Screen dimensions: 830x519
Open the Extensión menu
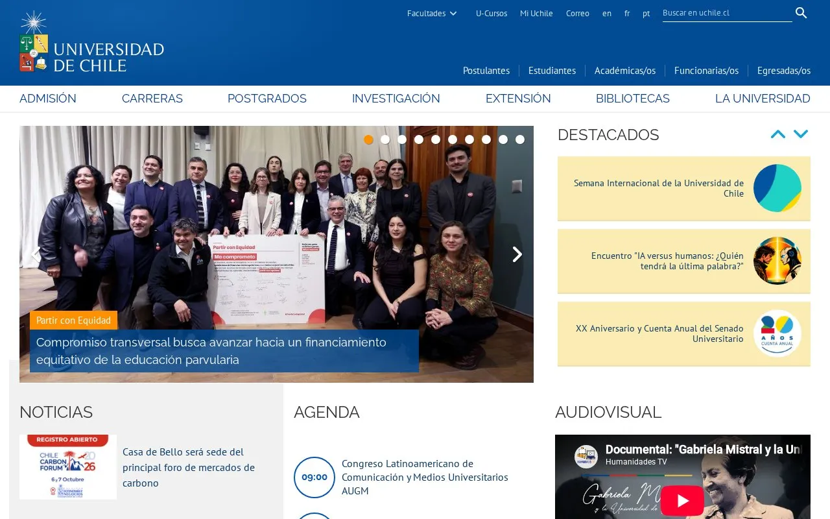point(518,99)
